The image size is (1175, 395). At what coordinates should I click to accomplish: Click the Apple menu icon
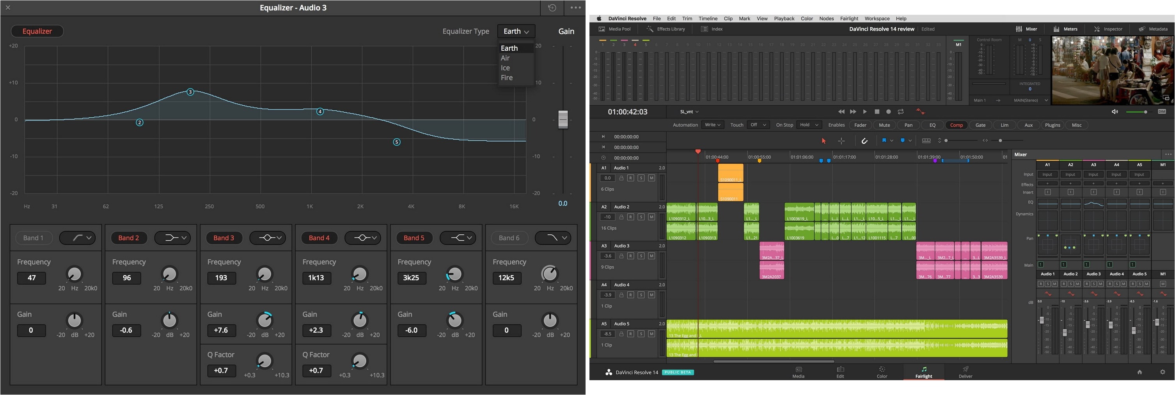coord(599,19)
